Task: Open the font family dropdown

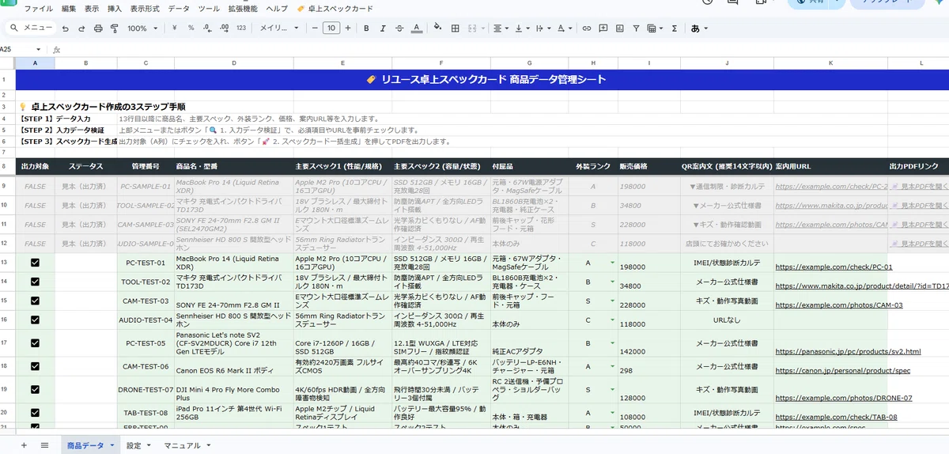Action: pyautogui.click(x=277, y=28)
